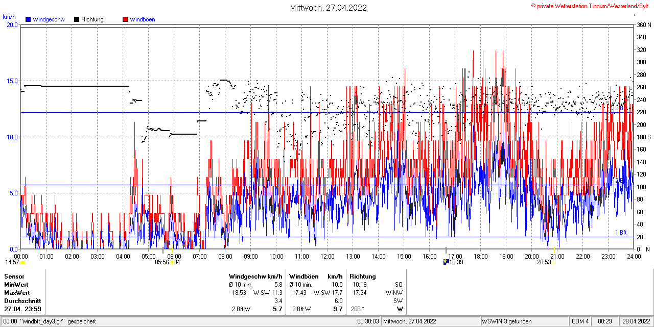
Task: Click the 18:00 time axis tick label
Action: [481, 256]
